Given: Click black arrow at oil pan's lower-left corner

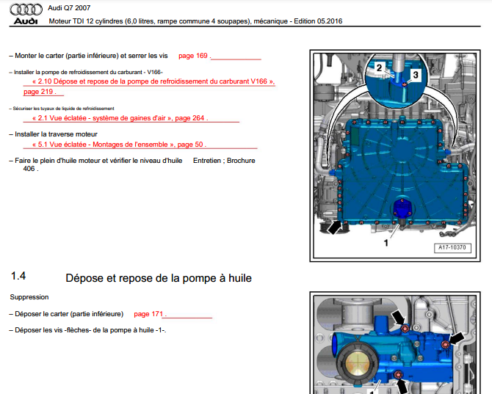Looking at the screenshot, I should click(x=335, y=228).
